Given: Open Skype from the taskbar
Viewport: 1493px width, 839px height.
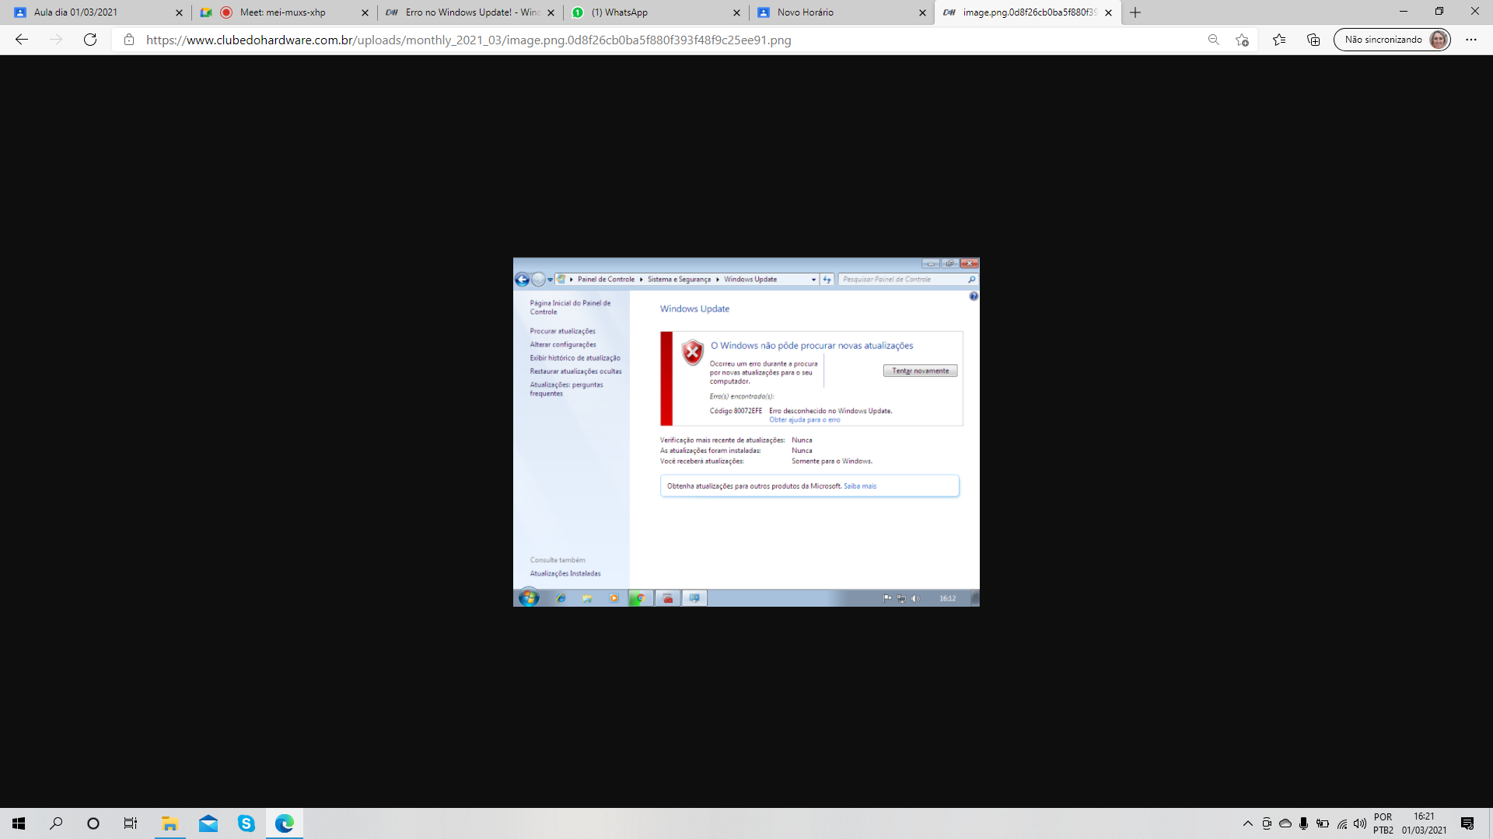Looking at the screenshot, I should 247,823.
